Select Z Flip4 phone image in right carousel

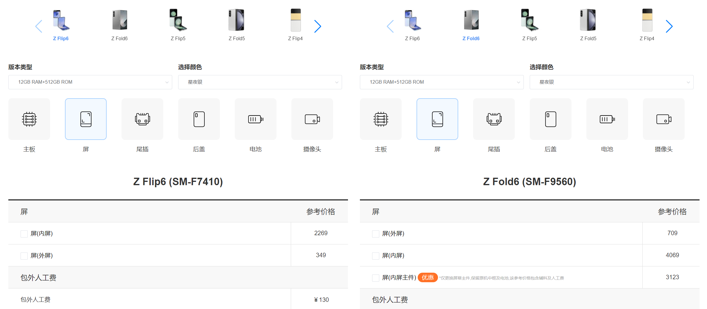click(x=647, y=20)
